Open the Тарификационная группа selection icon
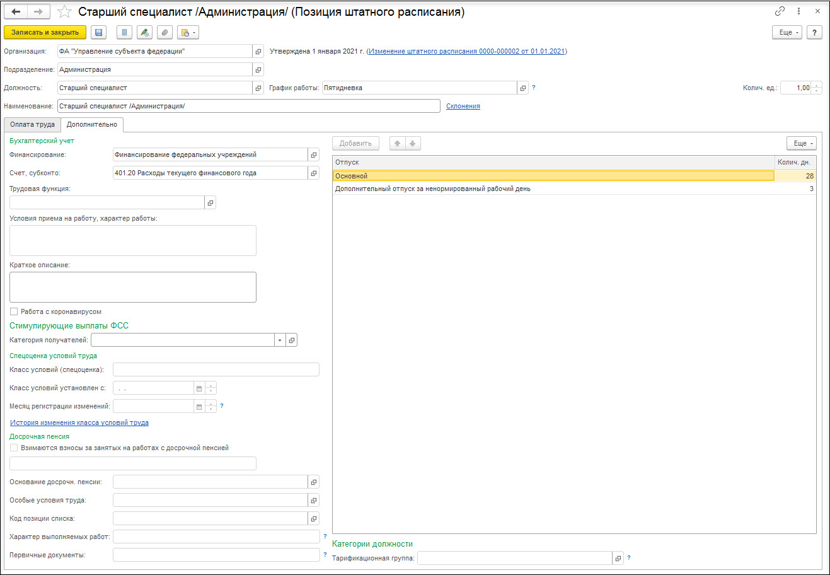Image resolution: width=830 pixels, height=575 pixels. point(618,558)
